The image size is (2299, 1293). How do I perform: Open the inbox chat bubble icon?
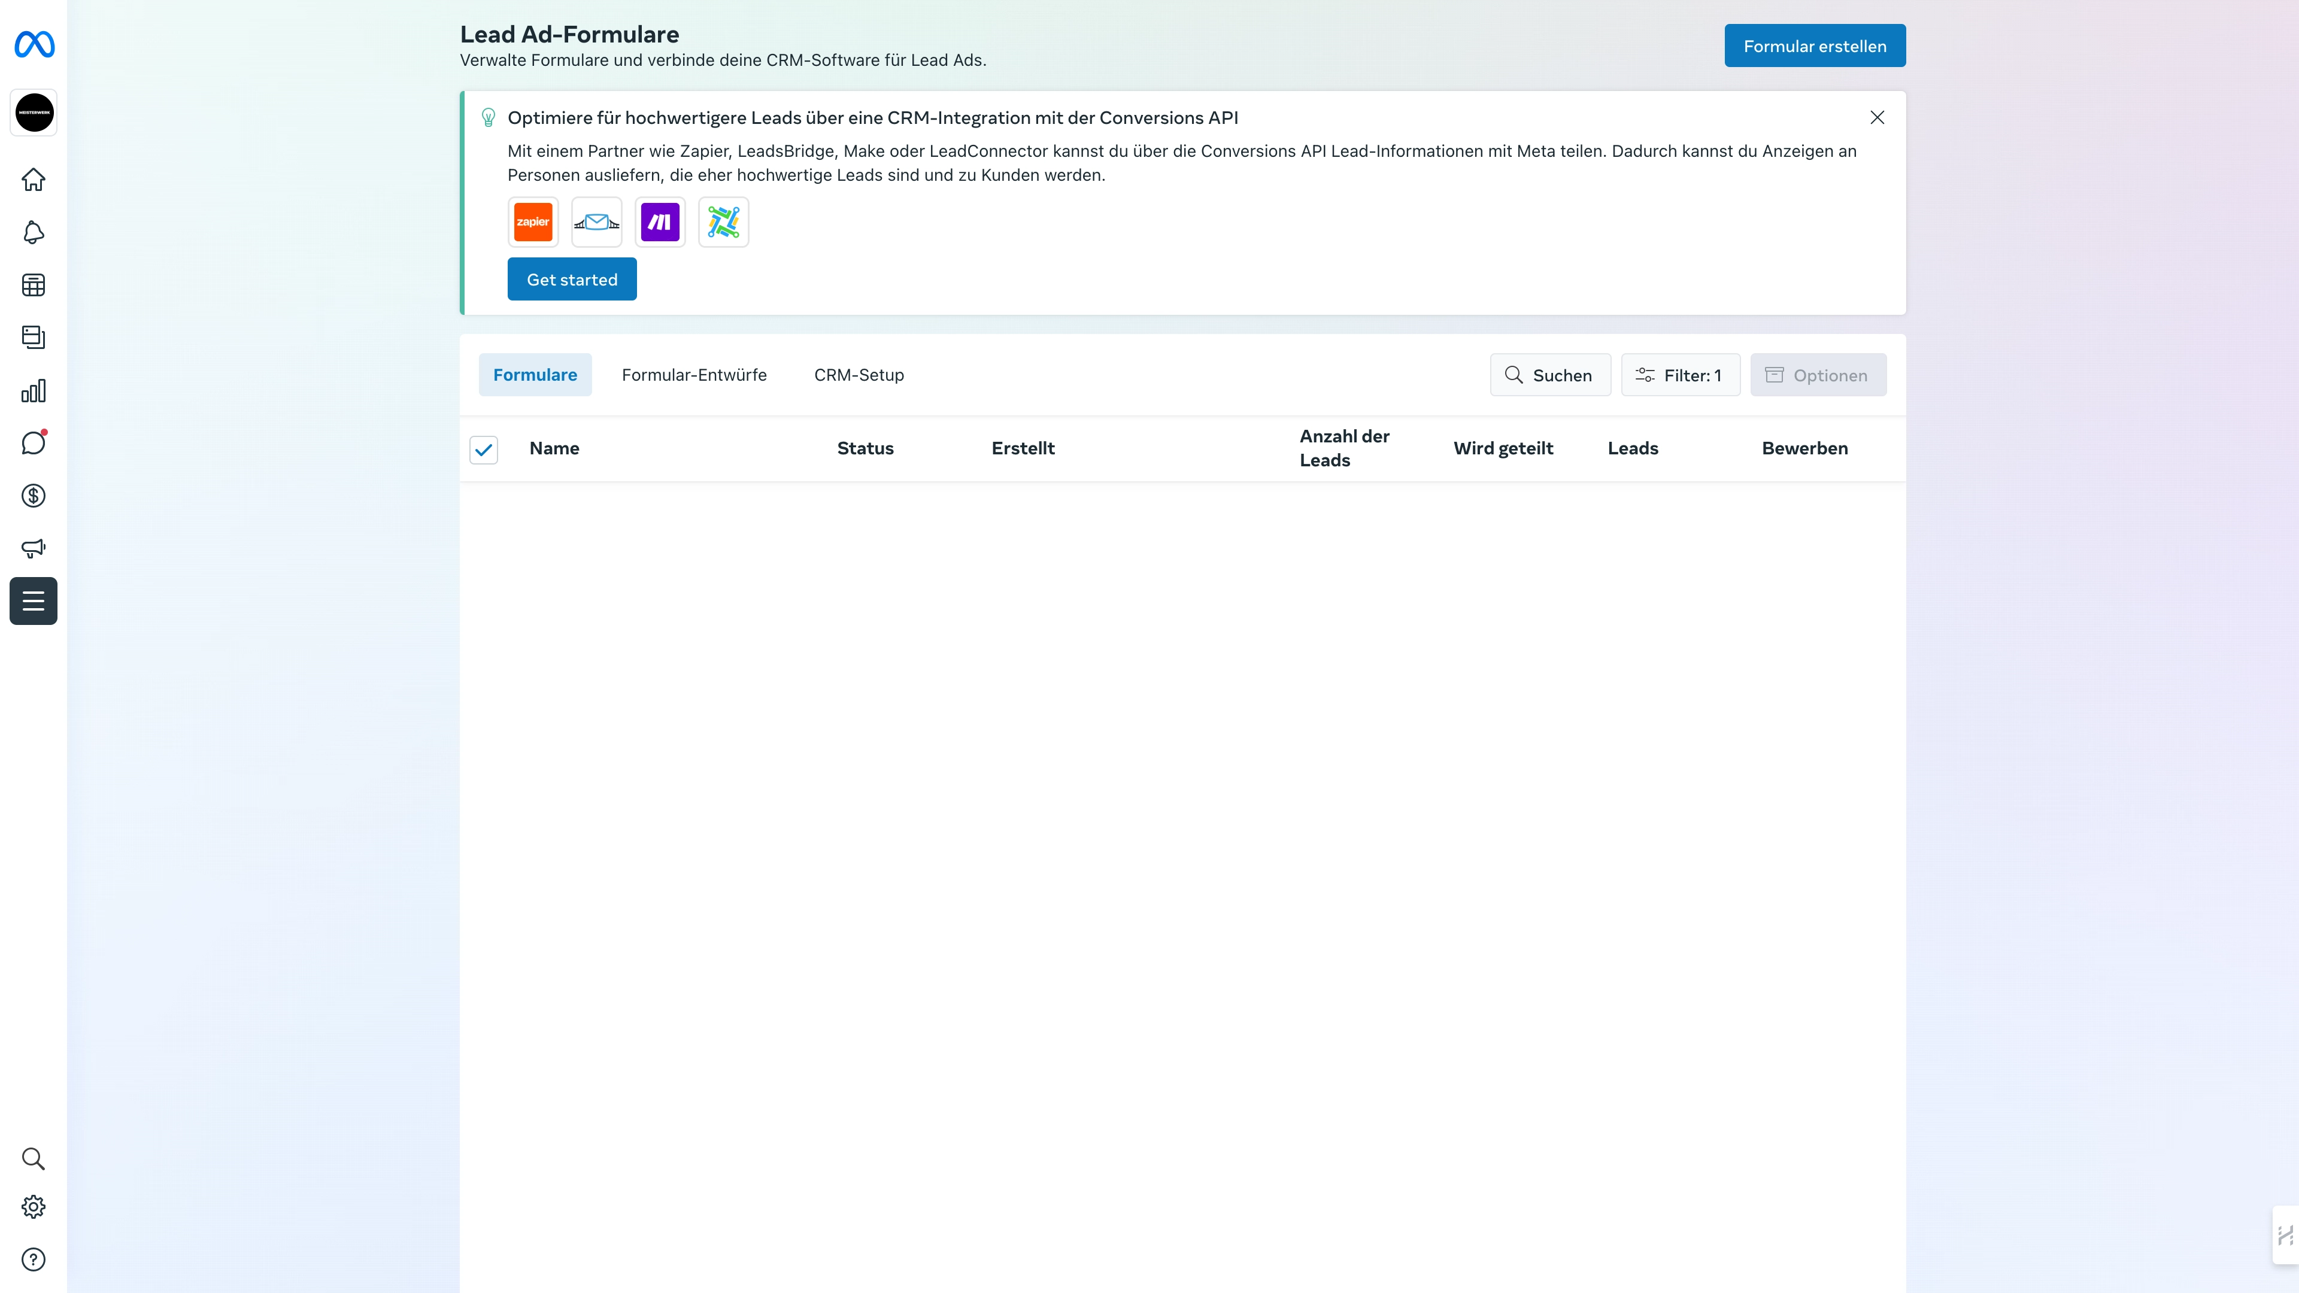point(34,442)
